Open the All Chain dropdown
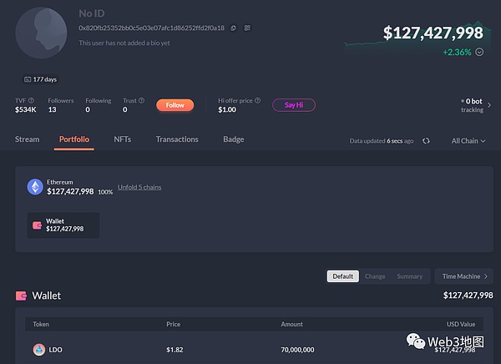The image size is (501, 364). [x=468, y=141]
